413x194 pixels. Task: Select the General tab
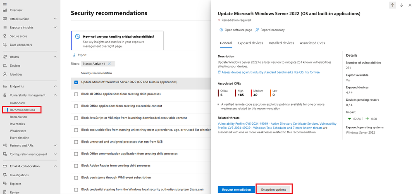click(226, 43)
